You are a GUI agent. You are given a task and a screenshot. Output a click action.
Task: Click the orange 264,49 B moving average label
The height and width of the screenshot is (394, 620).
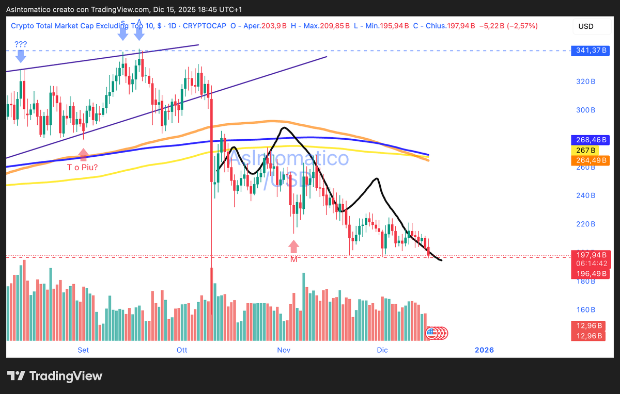pyautogui.click(x=591, y=160)
